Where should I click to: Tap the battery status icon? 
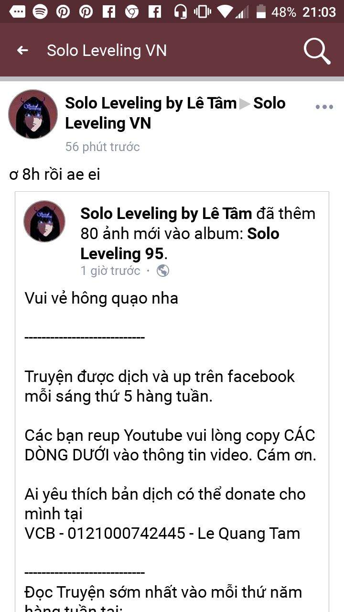pos(260,11)
